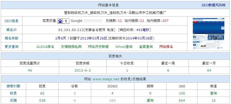The width and height of the screenshot is (231, 104).
Task: Click the www.masjx.net site link
Action: 106,79
